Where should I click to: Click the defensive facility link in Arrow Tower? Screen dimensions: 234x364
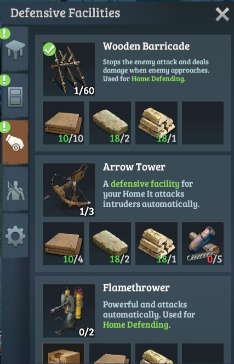[x=145, y=184]
